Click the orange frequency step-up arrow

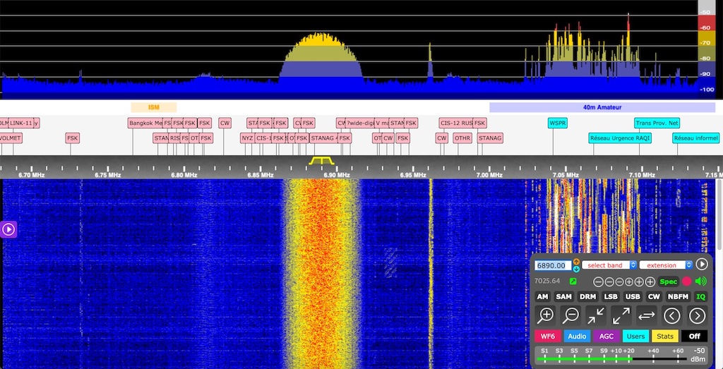click(x=576, y=262)
